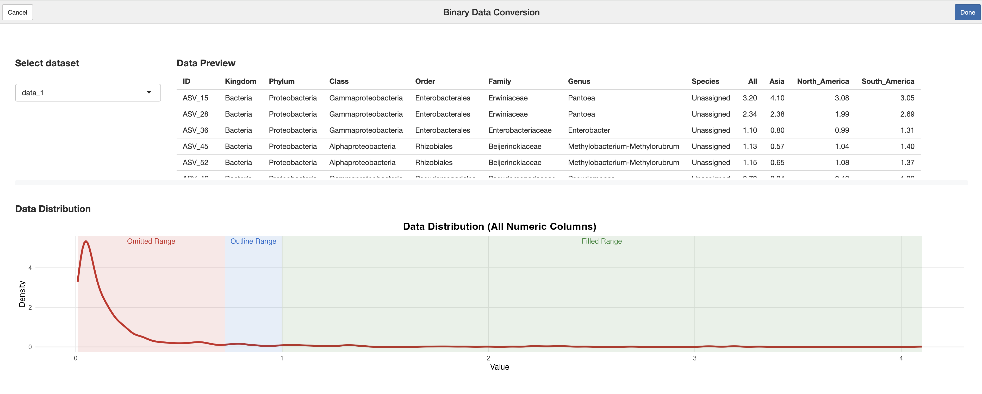The width and height of the screenshot is (982, 394).
Task: Click the Kingdom column header
Action: coord(240,81)
